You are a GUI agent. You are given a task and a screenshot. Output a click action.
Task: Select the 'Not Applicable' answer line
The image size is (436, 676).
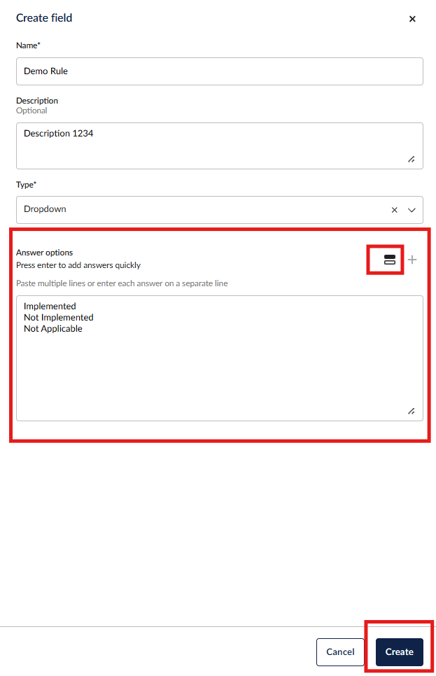pos(53,328)
